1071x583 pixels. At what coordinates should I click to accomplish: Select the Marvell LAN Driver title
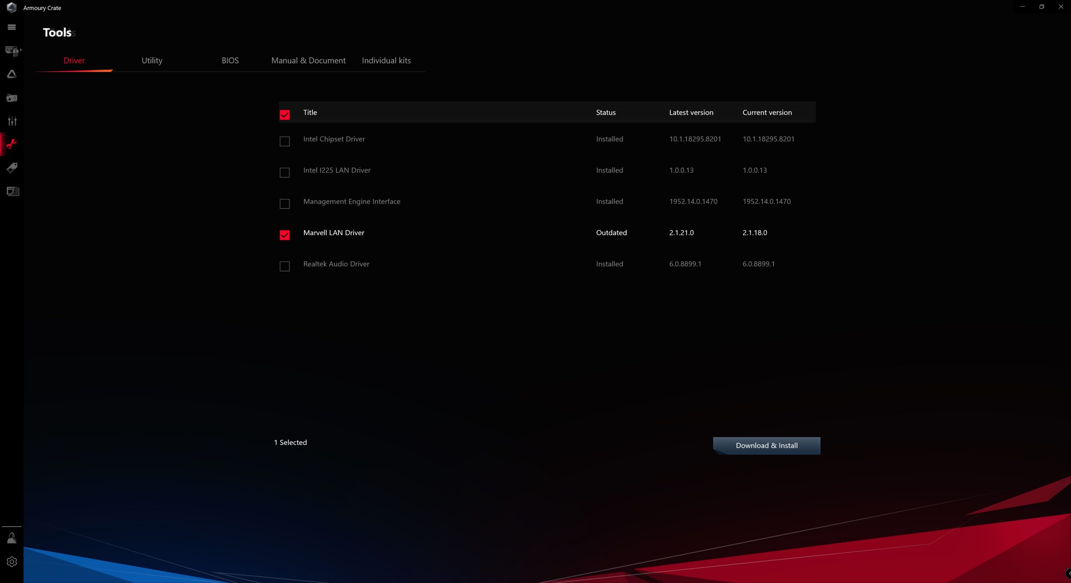pos(333,233)
